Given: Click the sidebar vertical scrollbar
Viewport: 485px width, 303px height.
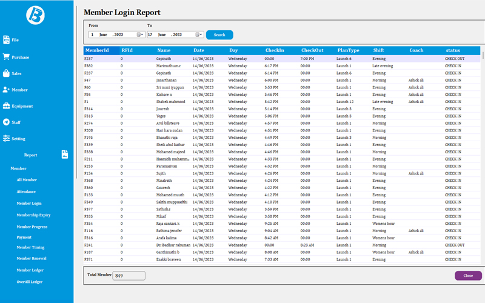Looking at the screenshot, I should point(76,92).
